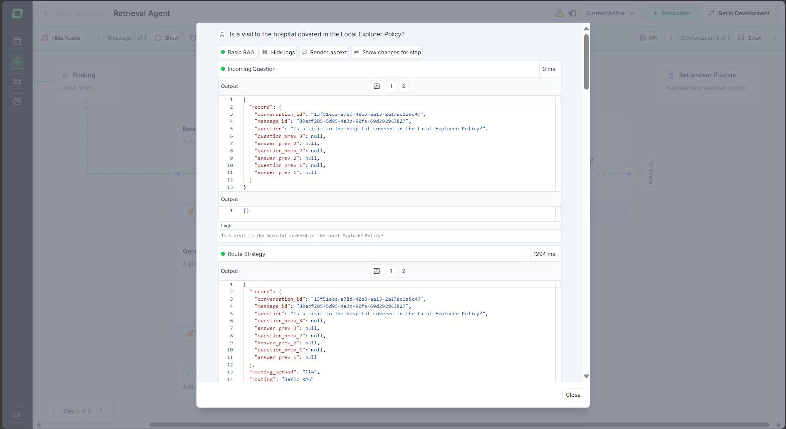Click the API button

(648, 38)
